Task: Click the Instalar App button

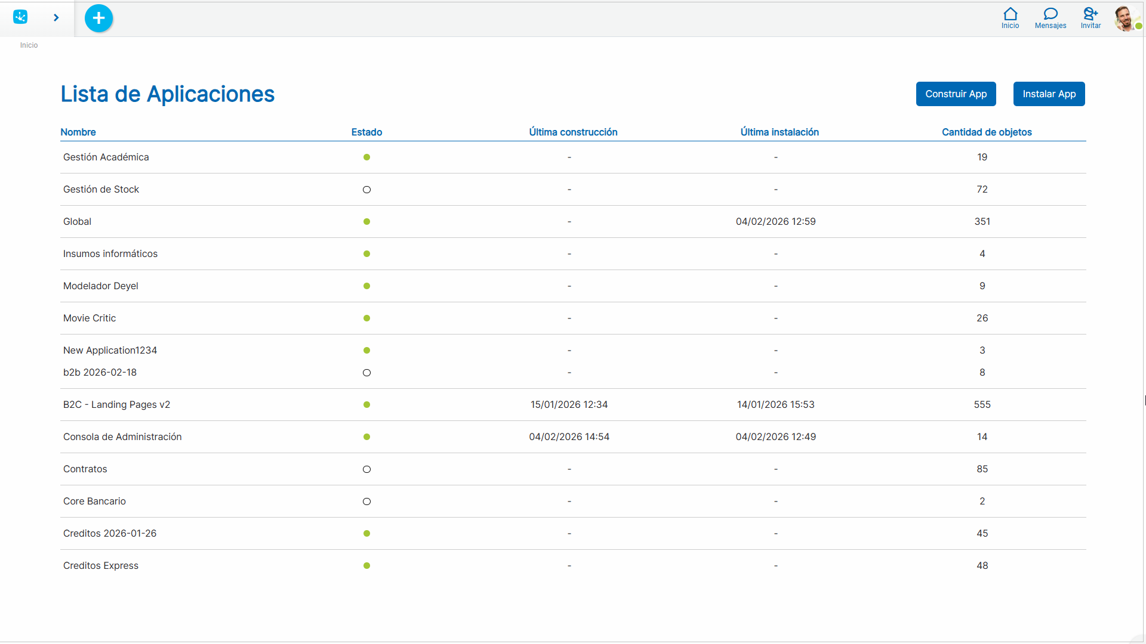Action: coord(1049,94)
